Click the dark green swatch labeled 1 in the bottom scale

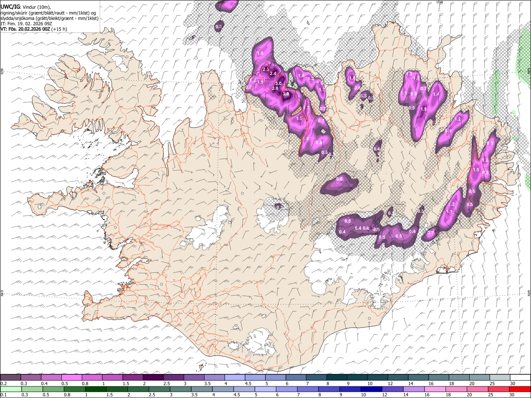point(96,389)
